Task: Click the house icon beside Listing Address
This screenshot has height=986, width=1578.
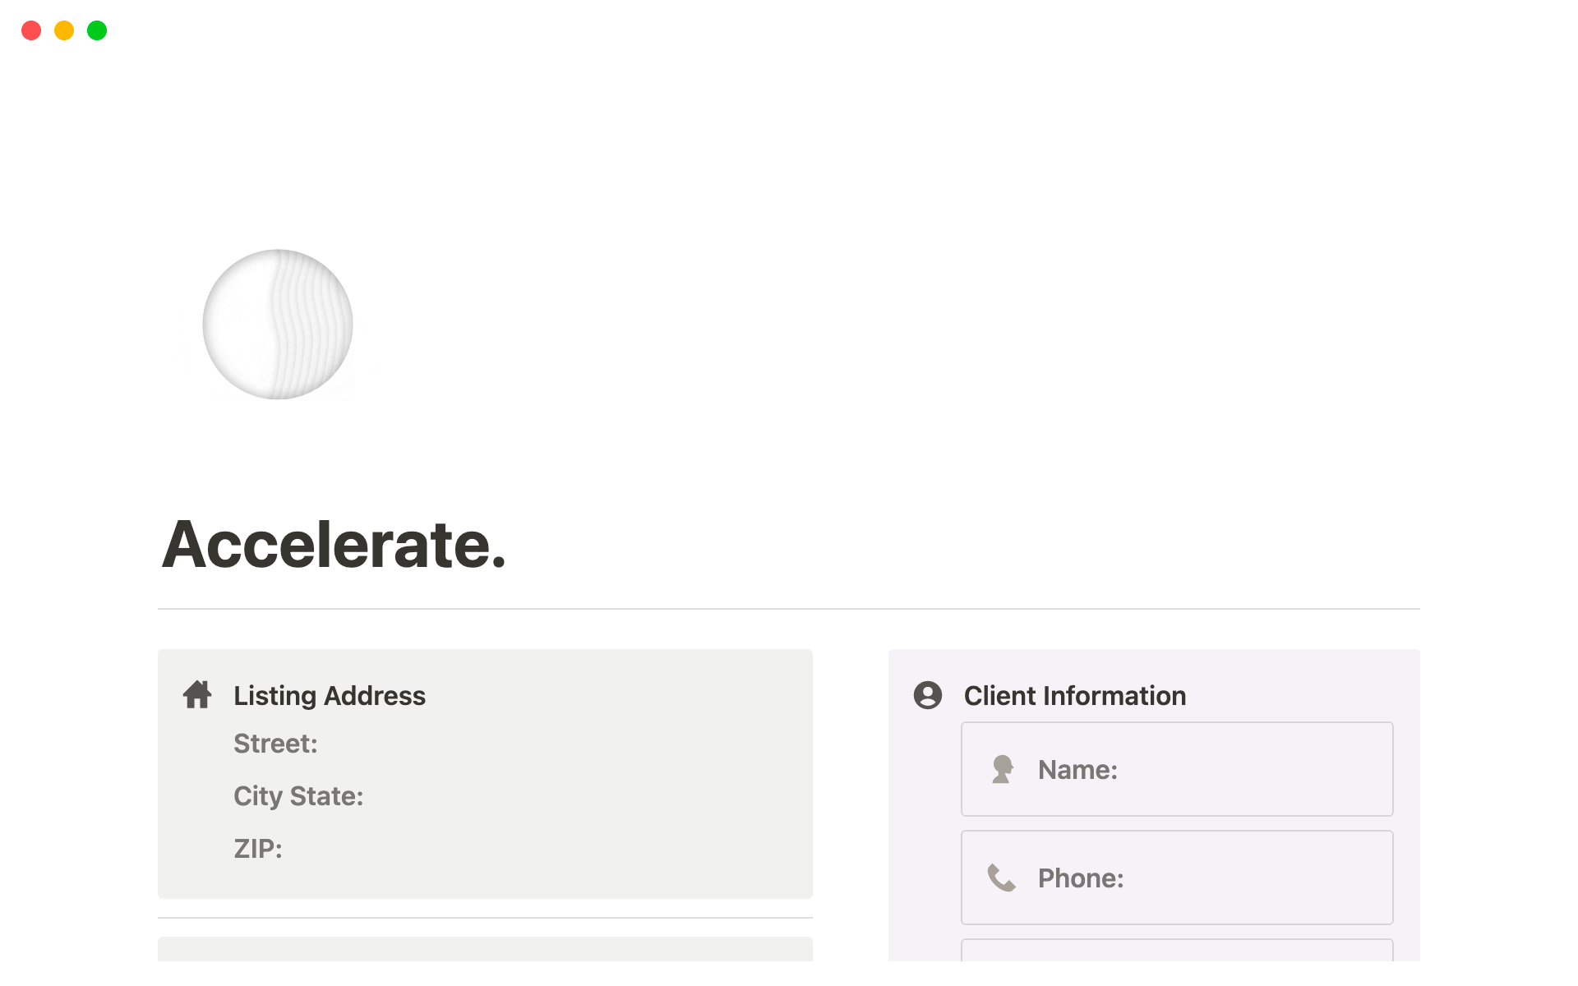Action: click(x=197, y=695)
